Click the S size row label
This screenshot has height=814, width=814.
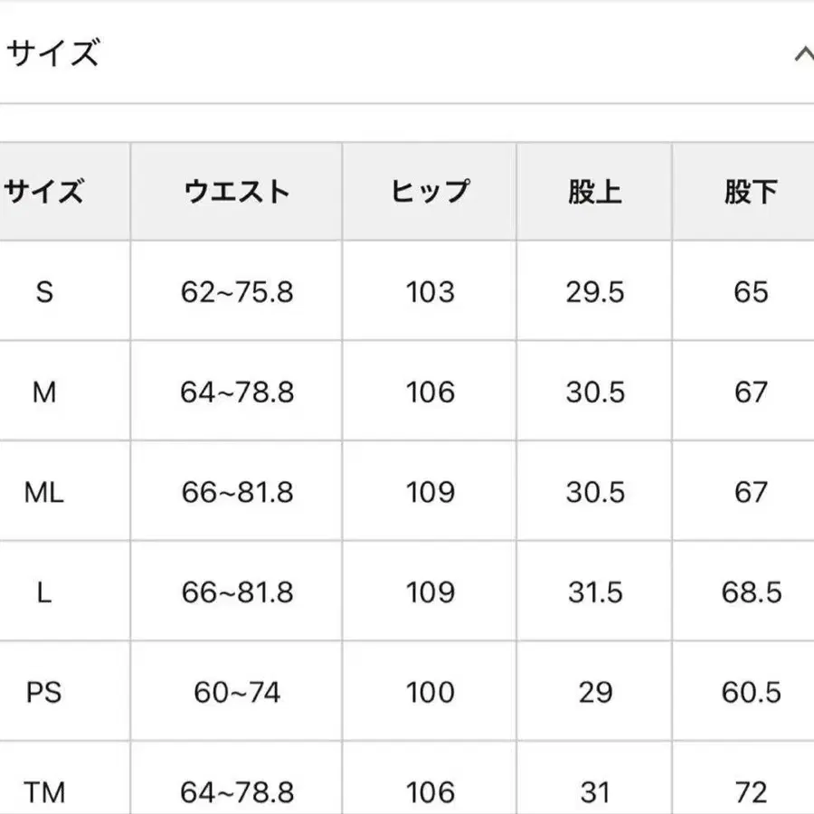[43, 292]
